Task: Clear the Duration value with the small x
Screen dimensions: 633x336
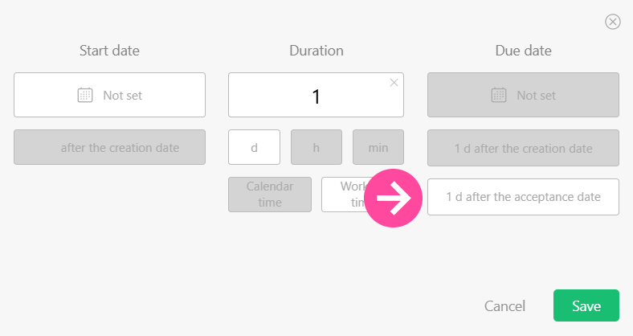Action: click(x=394, y=82)
